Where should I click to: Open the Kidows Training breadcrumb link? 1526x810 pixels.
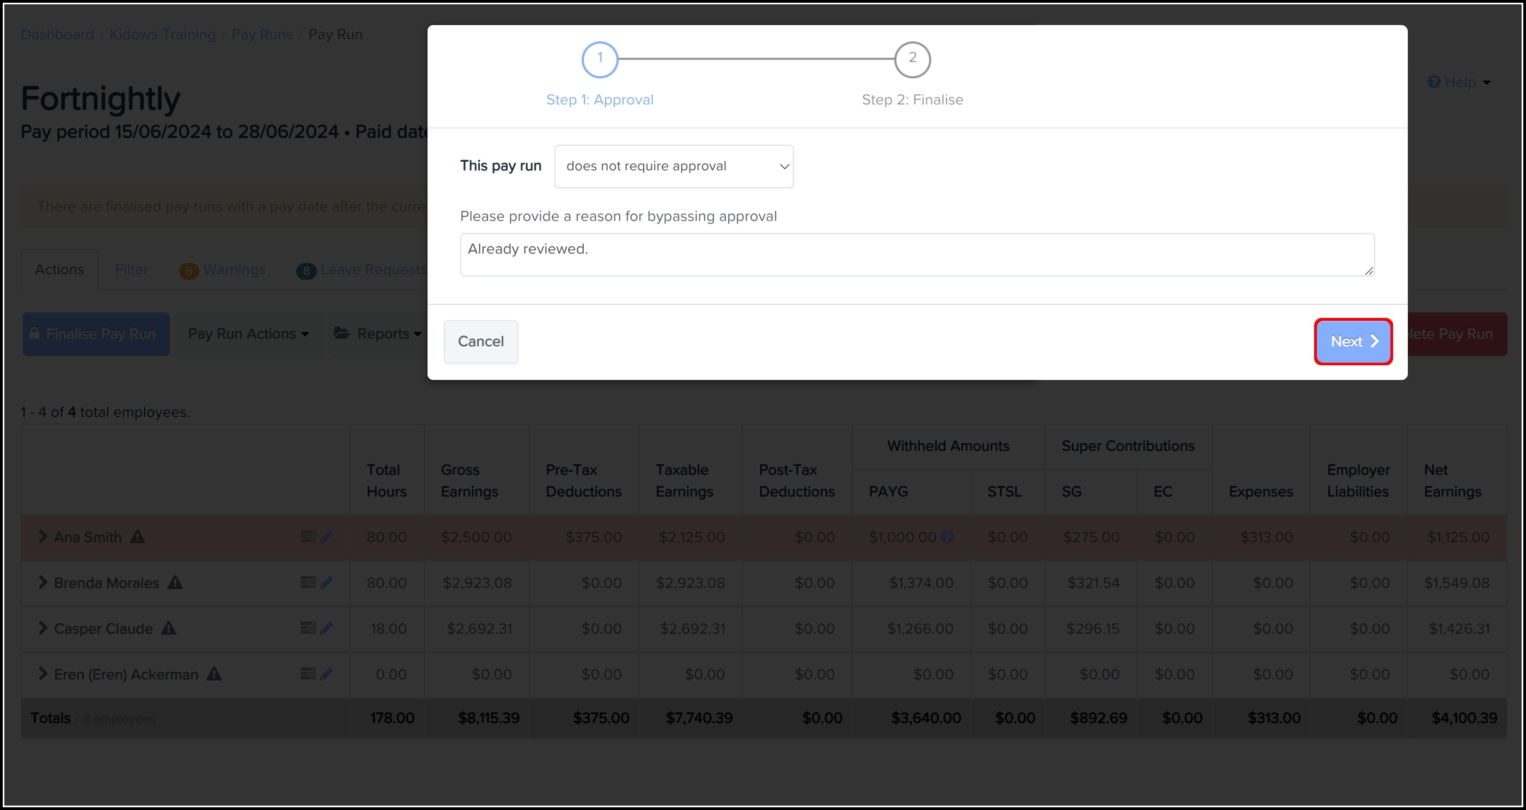162,34
